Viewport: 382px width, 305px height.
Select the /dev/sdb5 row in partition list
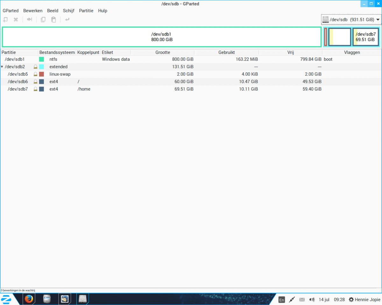click(x=191, y=74)
